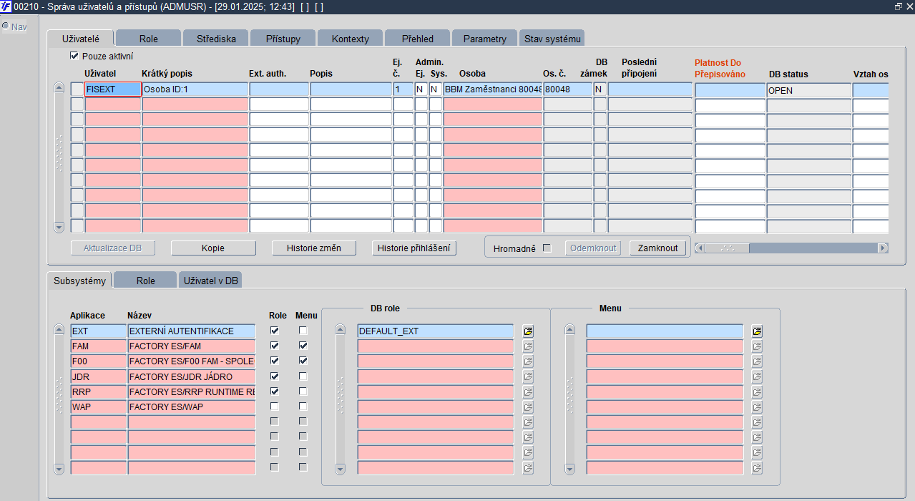This screenshot has height=501, width=915.
Task: Click the horizontal scrollbar thumb of users table
Action: click(x=728, y=248)
